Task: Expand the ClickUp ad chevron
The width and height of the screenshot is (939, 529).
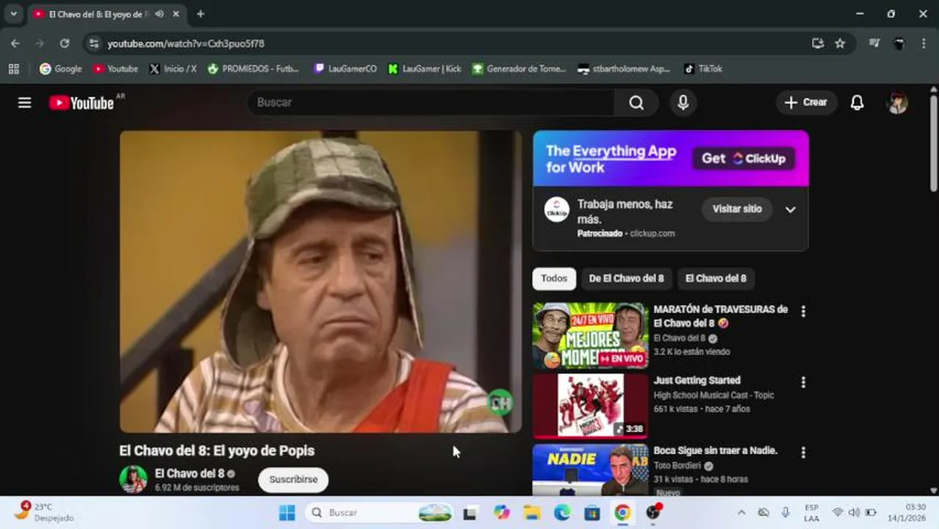Action: tap(791, 209)
